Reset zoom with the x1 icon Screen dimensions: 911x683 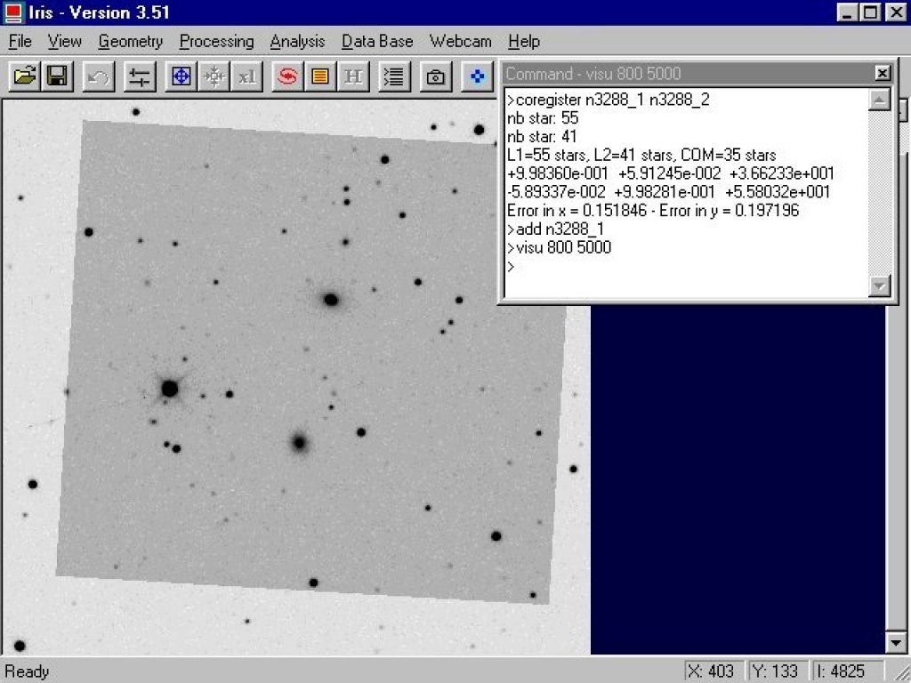click(x=247, y=76)
